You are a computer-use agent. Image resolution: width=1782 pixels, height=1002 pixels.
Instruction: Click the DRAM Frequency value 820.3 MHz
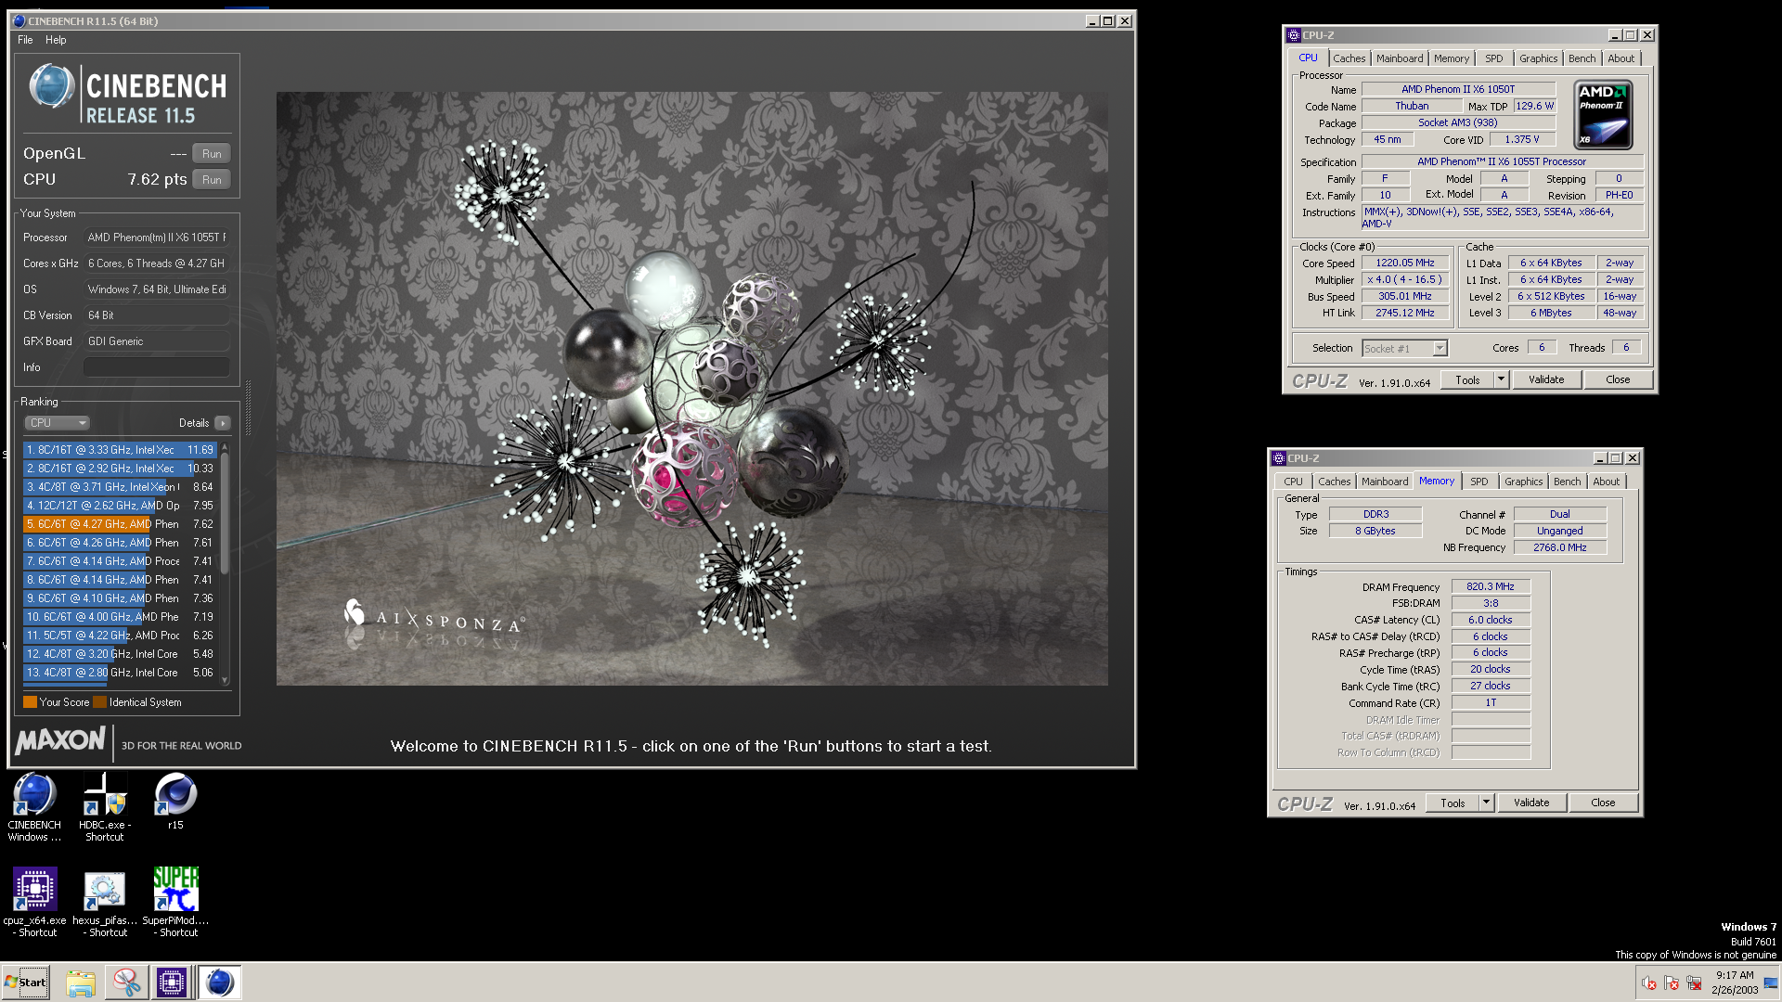coord(1491,587)
